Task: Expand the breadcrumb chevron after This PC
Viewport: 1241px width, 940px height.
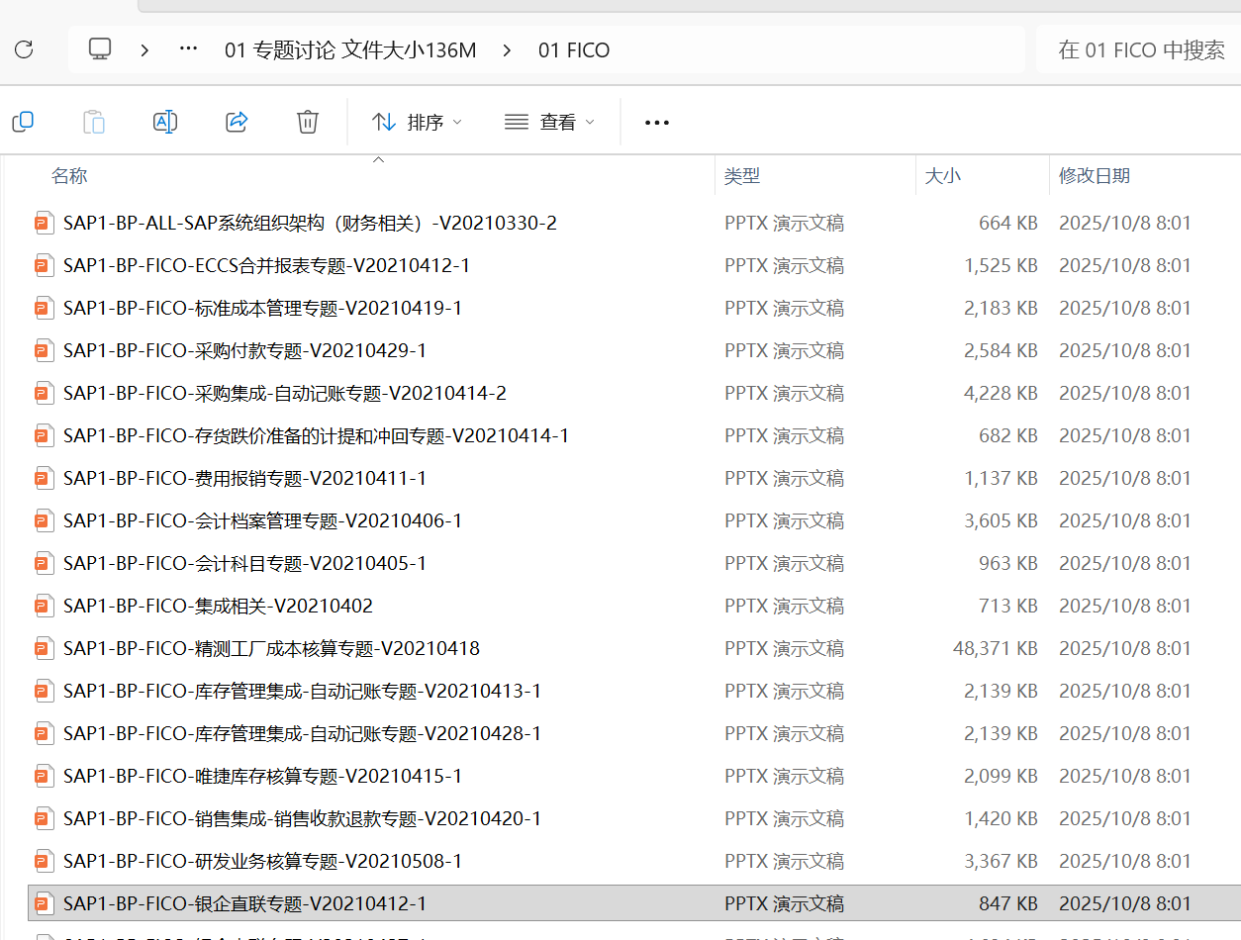Action: coord(144,49)
